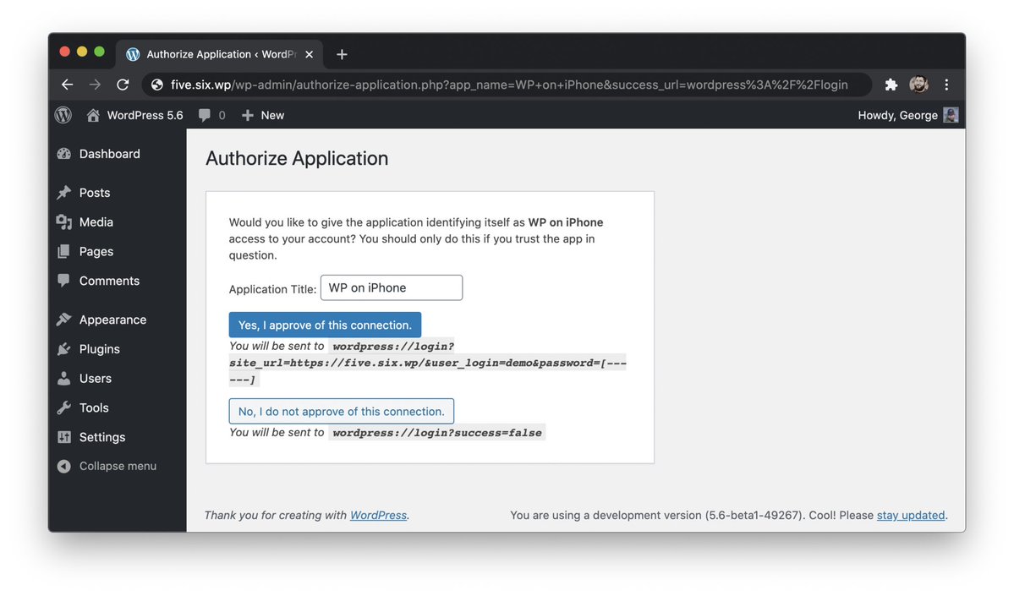
Task: Click the Tools wrench icon
Action: [x=63, y=407]
